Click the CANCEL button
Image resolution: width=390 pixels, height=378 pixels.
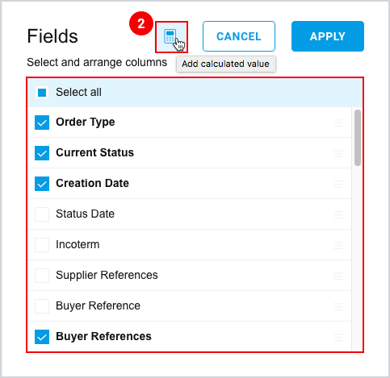tap(239, 36)
